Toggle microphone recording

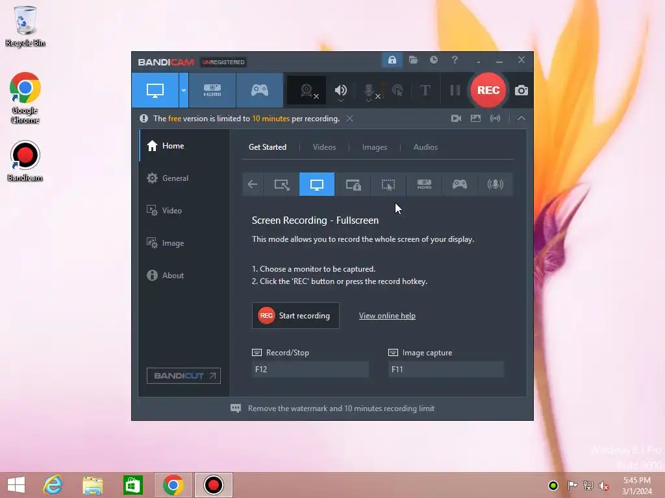click(369, 90)
